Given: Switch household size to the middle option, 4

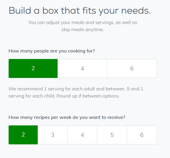Looking at the screenshot, I should click(82, 68).
